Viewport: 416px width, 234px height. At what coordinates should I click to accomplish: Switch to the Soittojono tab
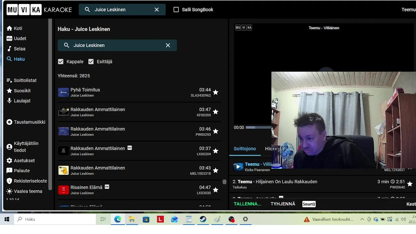(x=245, y=149)
